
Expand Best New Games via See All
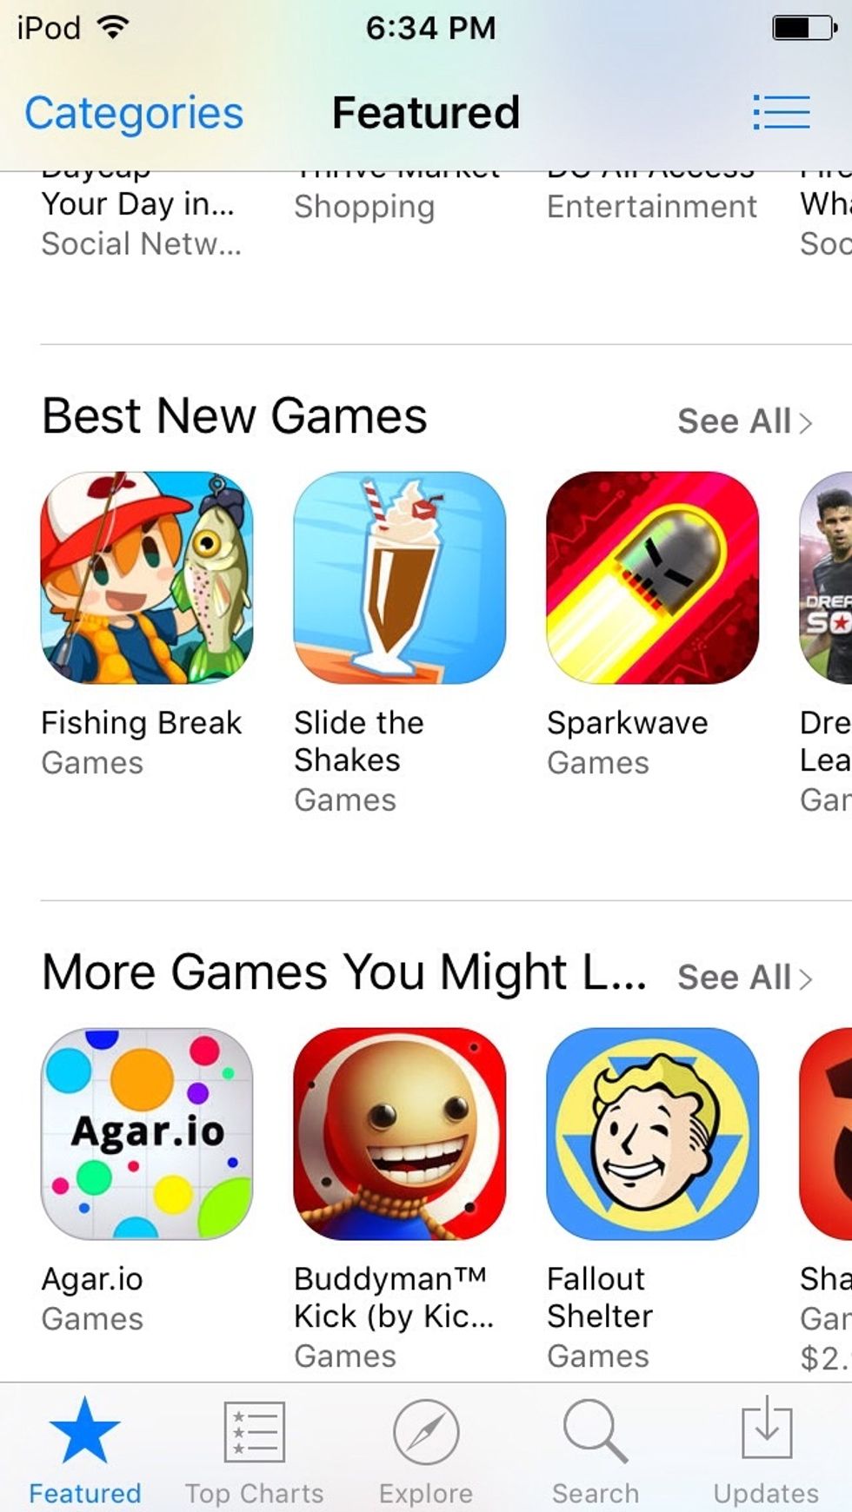(x=744, y=421)
